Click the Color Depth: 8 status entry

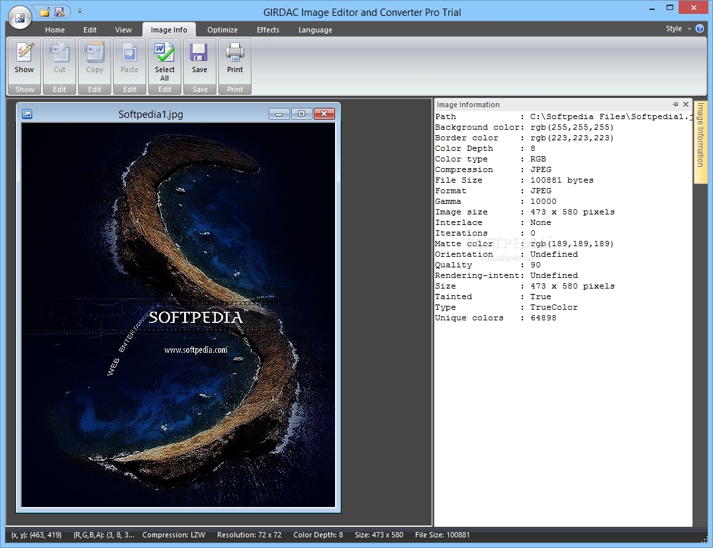[318, 535]
